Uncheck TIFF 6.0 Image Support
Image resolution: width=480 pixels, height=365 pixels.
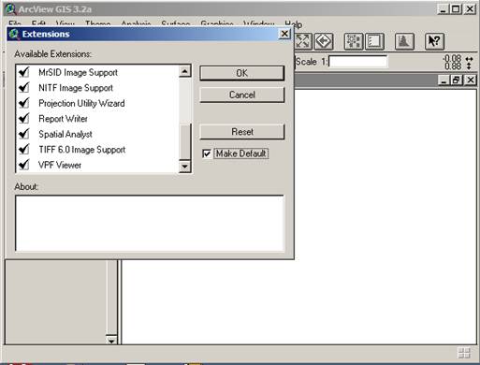click(23, 150)
